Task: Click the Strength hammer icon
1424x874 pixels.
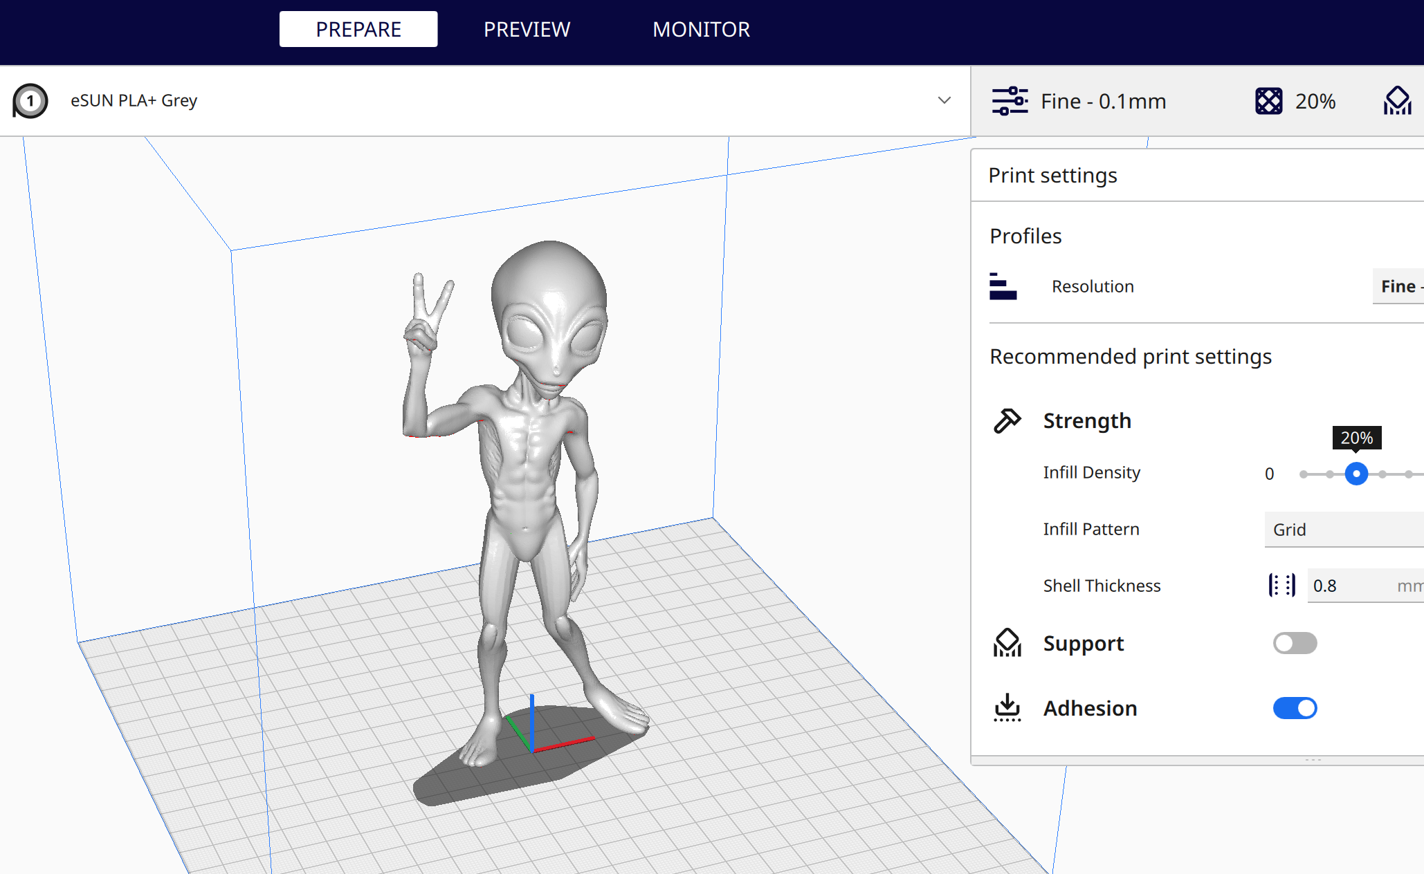Action: point(1007,420)
